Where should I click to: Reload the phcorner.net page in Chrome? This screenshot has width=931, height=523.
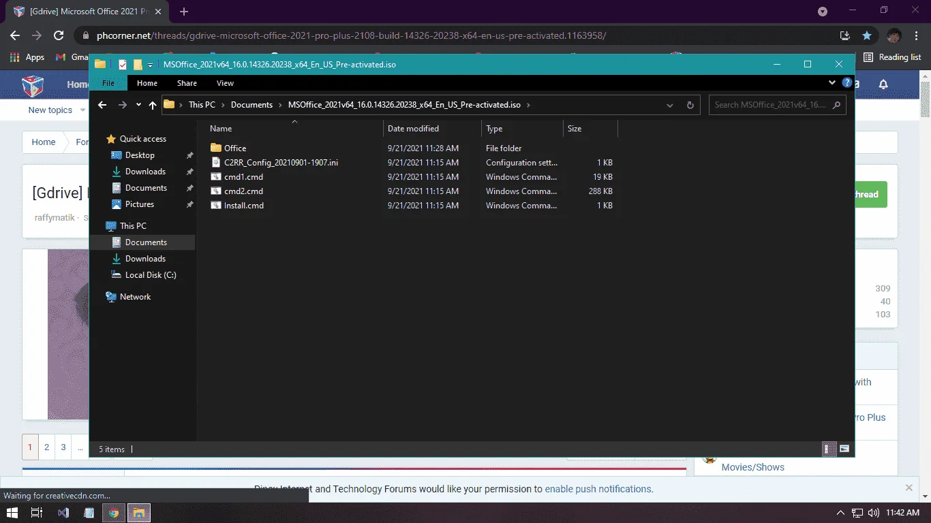pos(59,35)
